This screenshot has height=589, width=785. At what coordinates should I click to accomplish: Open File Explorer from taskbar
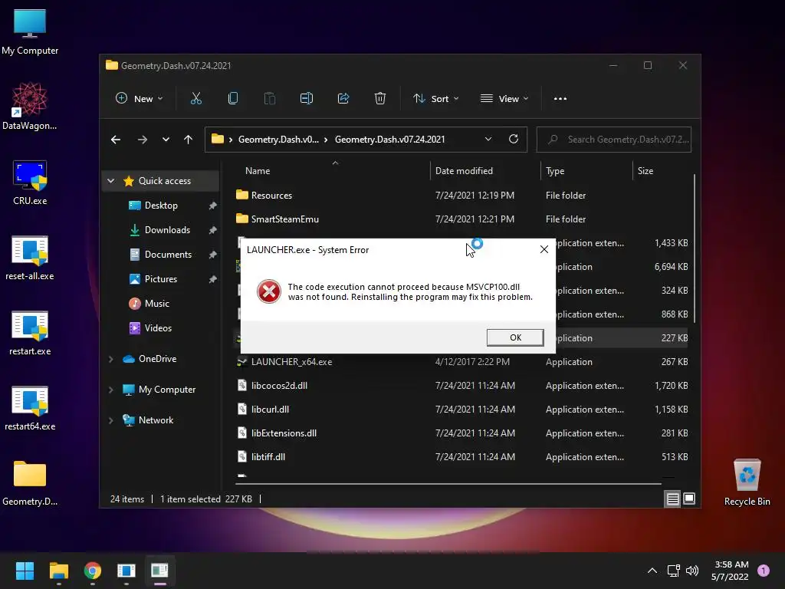(58, 571)
